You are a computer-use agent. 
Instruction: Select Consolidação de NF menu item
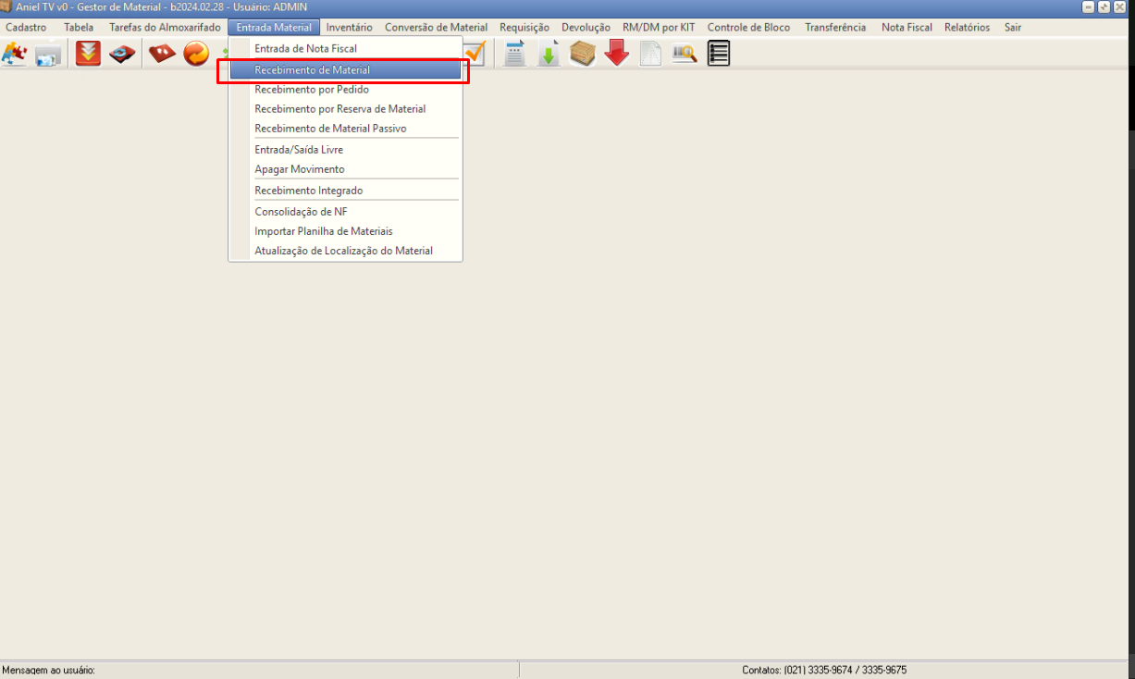pyautogui.click(x=301, y=211)
